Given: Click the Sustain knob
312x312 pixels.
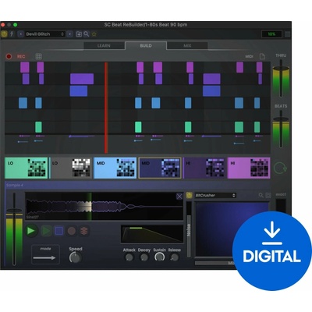Looking at the screenshot, I should pyautogui.click(x=160, y=257).
